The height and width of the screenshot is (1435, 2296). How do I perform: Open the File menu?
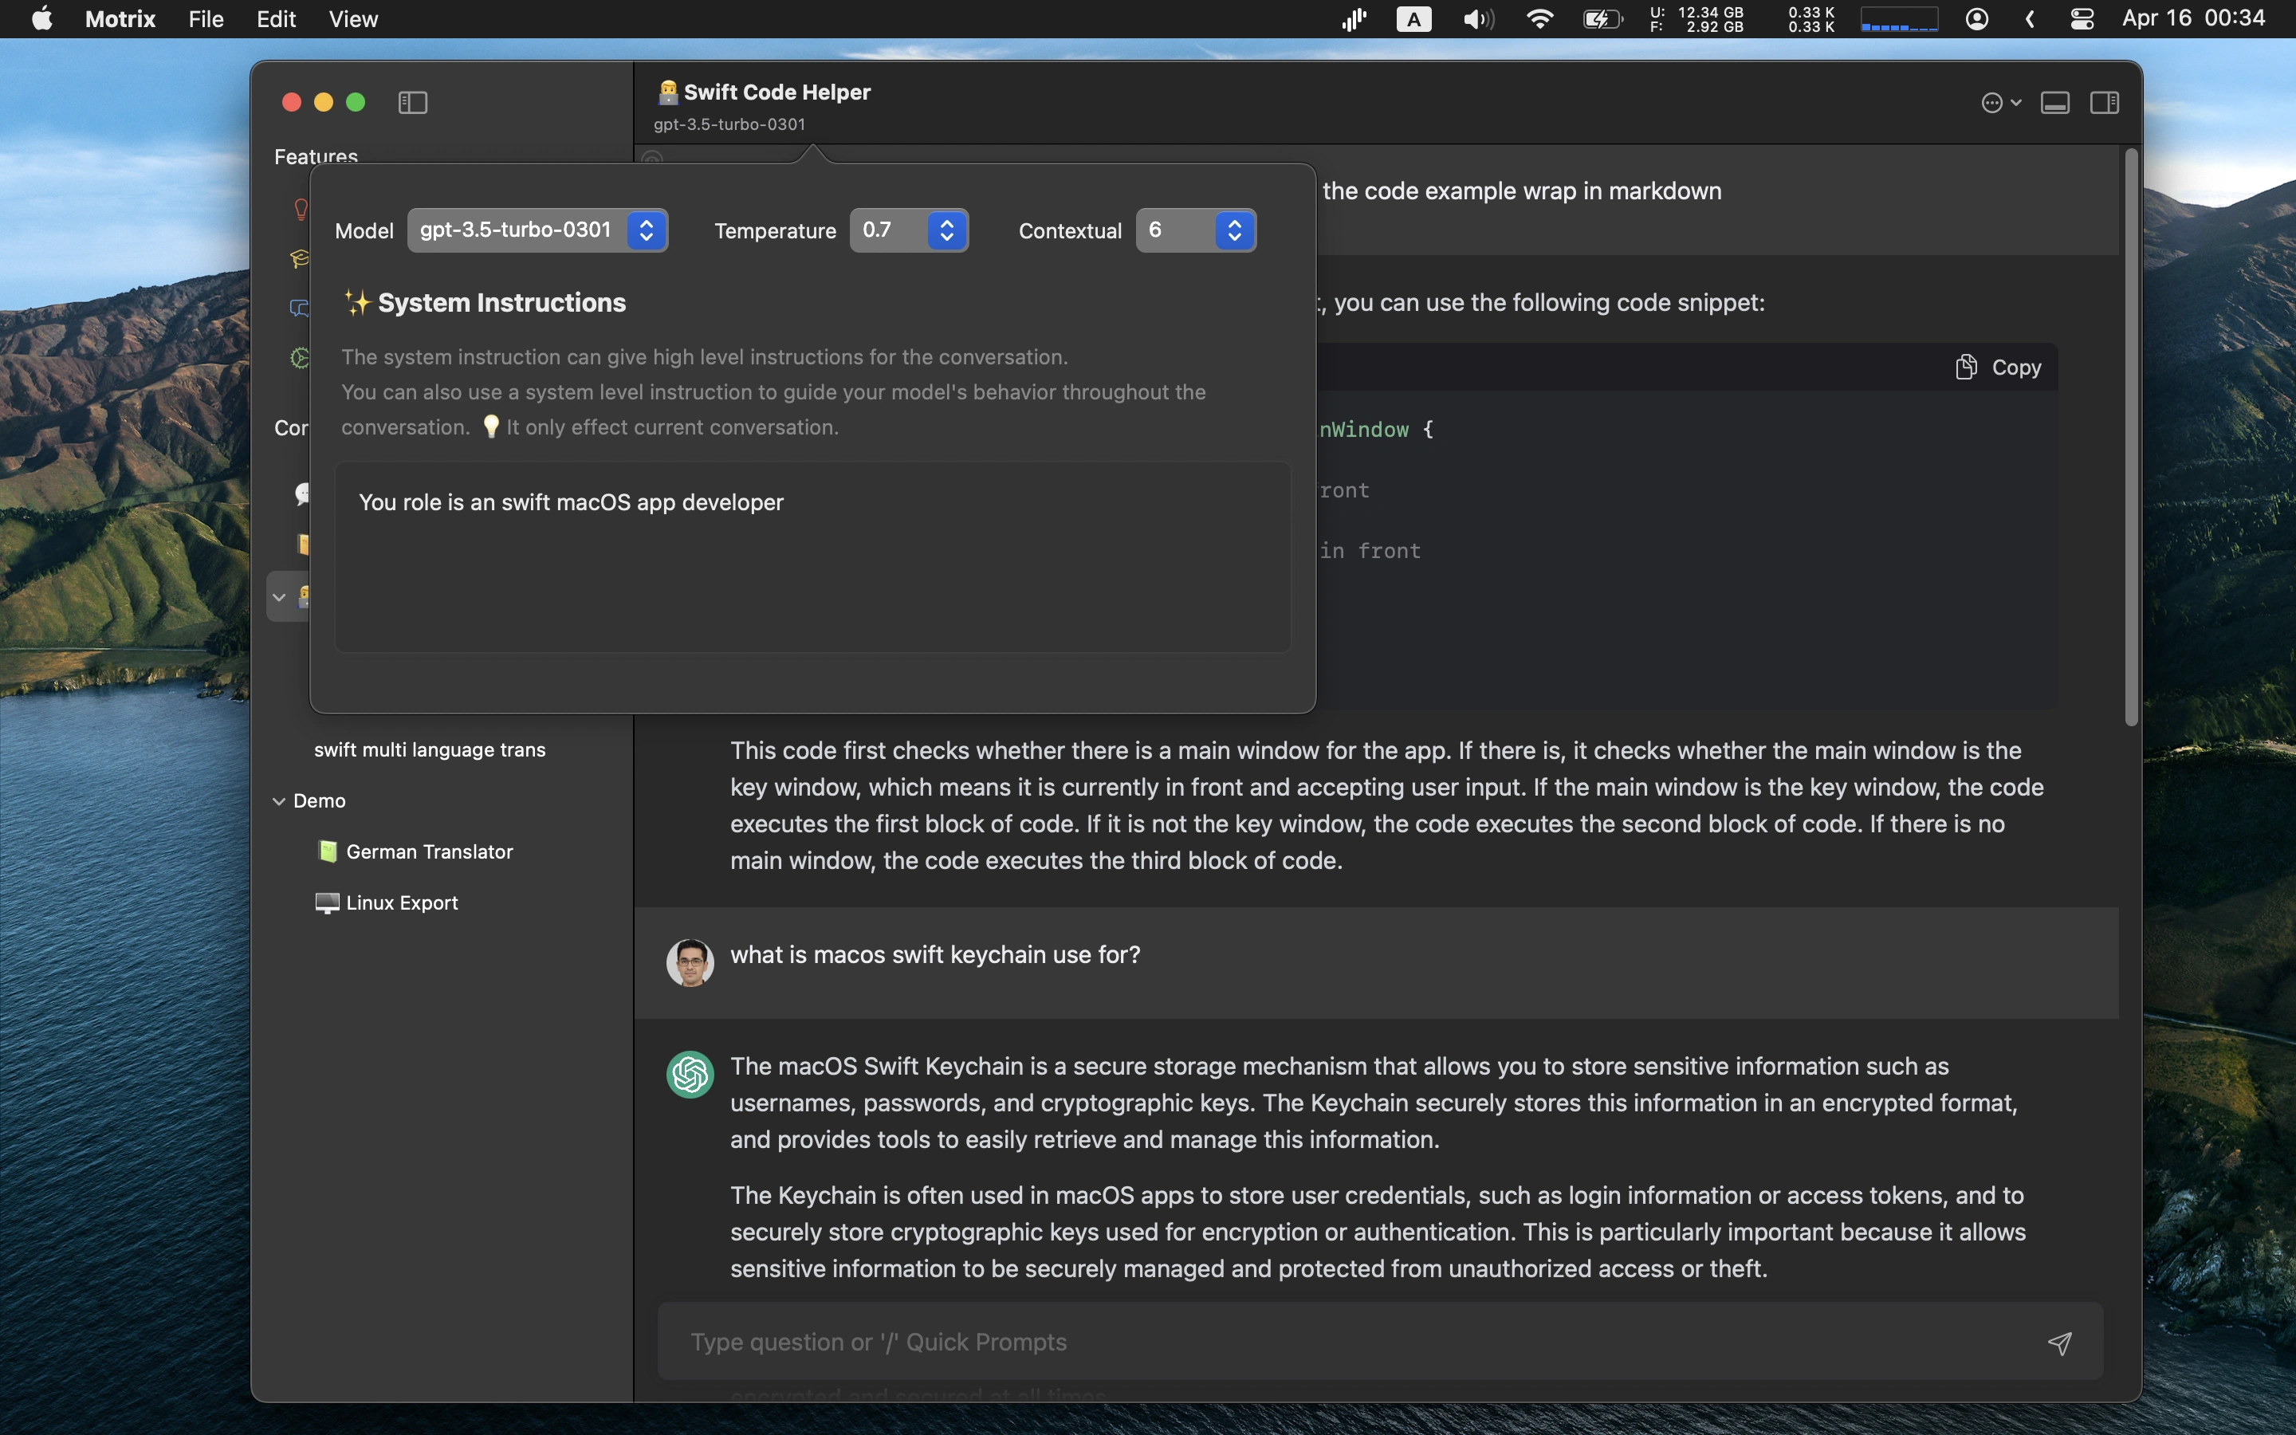[205, 19]
